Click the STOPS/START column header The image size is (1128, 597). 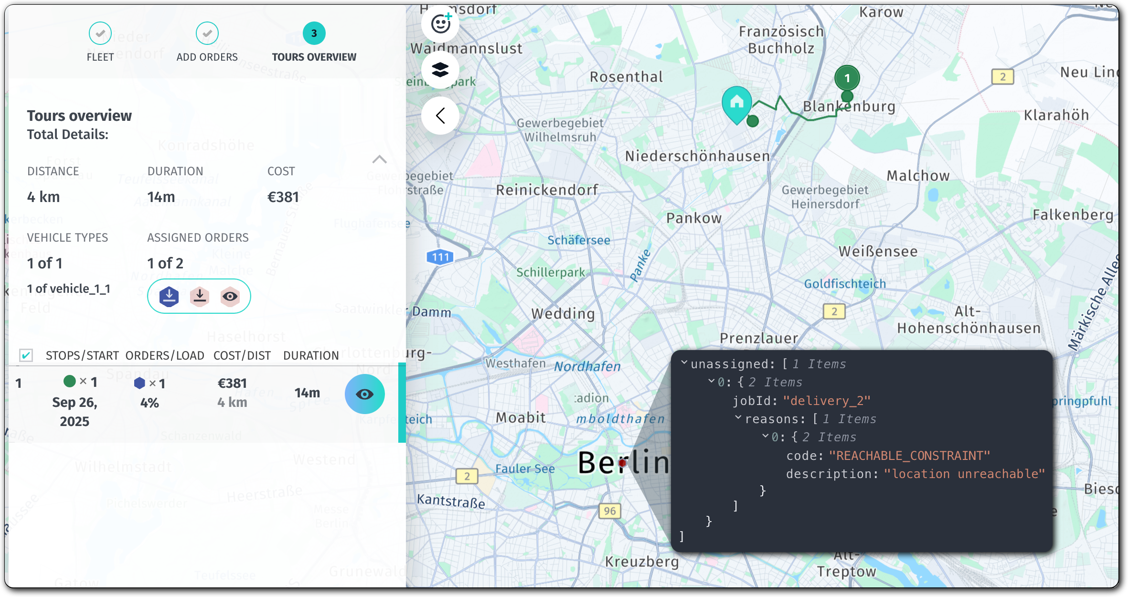82,355
